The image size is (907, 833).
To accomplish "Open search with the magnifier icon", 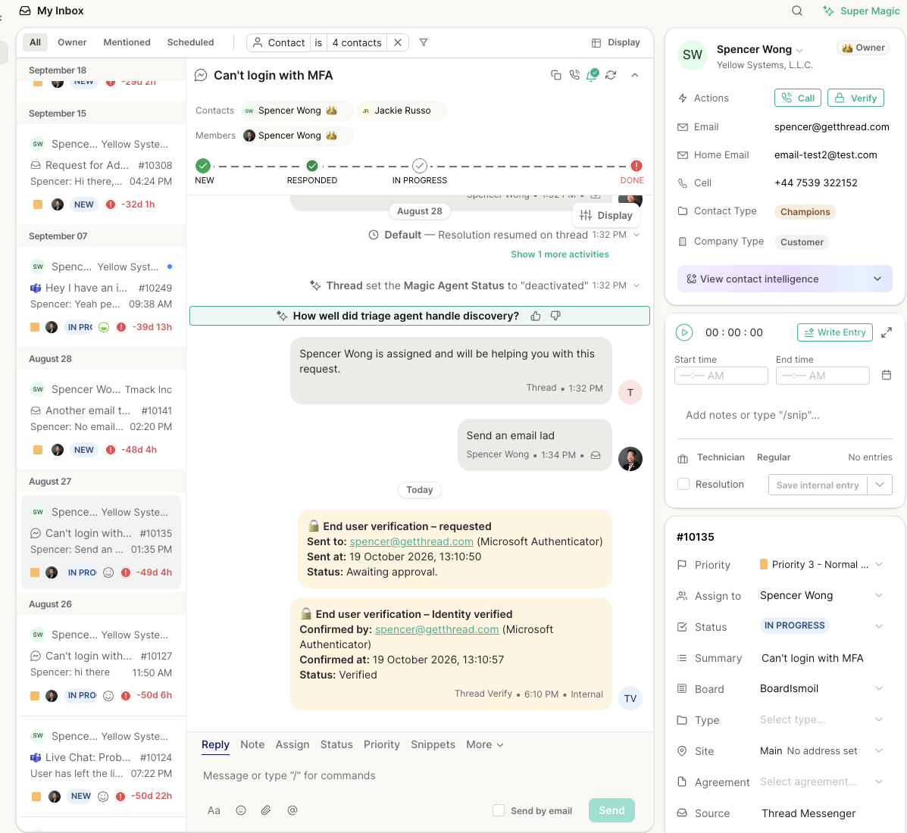I will point(797,11).
